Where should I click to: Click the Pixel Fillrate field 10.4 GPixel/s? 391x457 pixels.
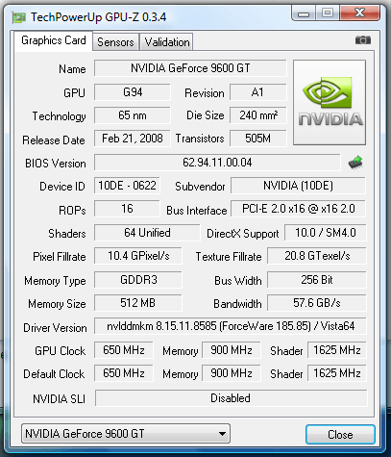pyautogui.click(x=138, y=256)
